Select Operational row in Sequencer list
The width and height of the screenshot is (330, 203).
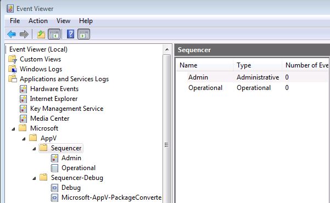[252, 88]
